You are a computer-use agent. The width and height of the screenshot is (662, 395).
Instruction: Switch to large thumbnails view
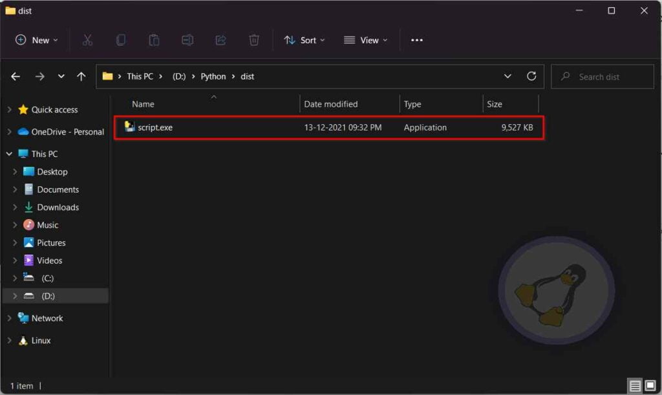[650, 384]
